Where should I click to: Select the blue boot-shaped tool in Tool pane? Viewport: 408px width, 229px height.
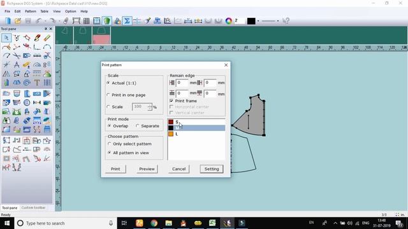(27, 94)
